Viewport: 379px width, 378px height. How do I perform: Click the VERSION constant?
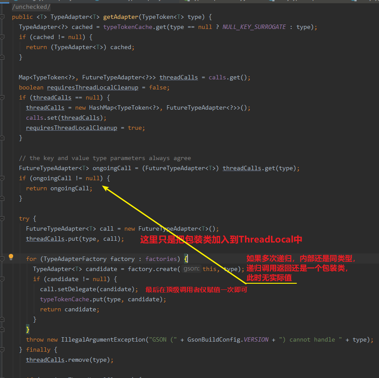pos(256,339)
